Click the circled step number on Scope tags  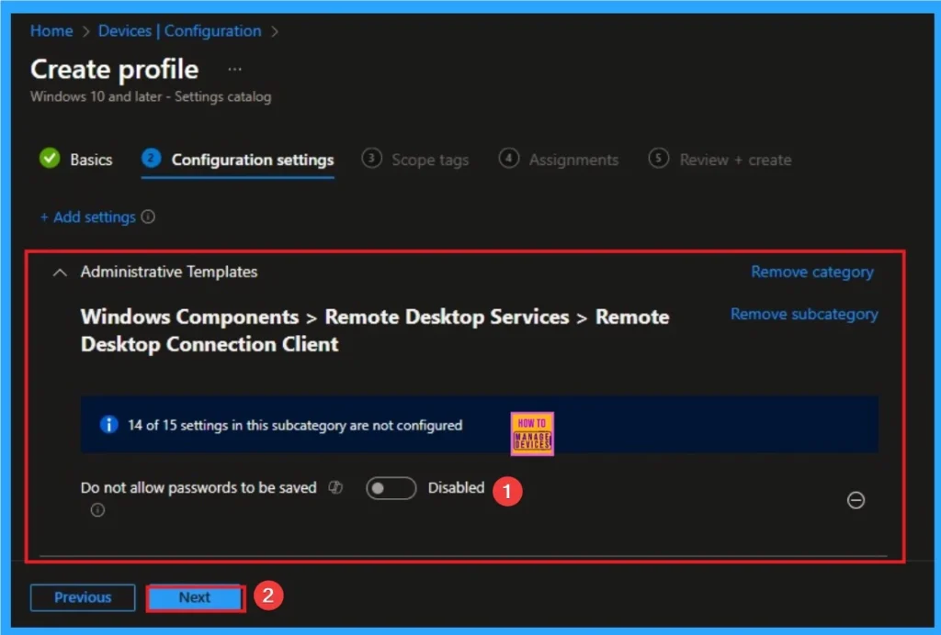[372, 159]
